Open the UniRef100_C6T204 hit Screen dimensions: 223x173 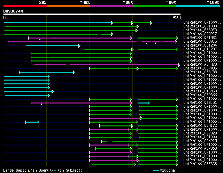[200, 46]
